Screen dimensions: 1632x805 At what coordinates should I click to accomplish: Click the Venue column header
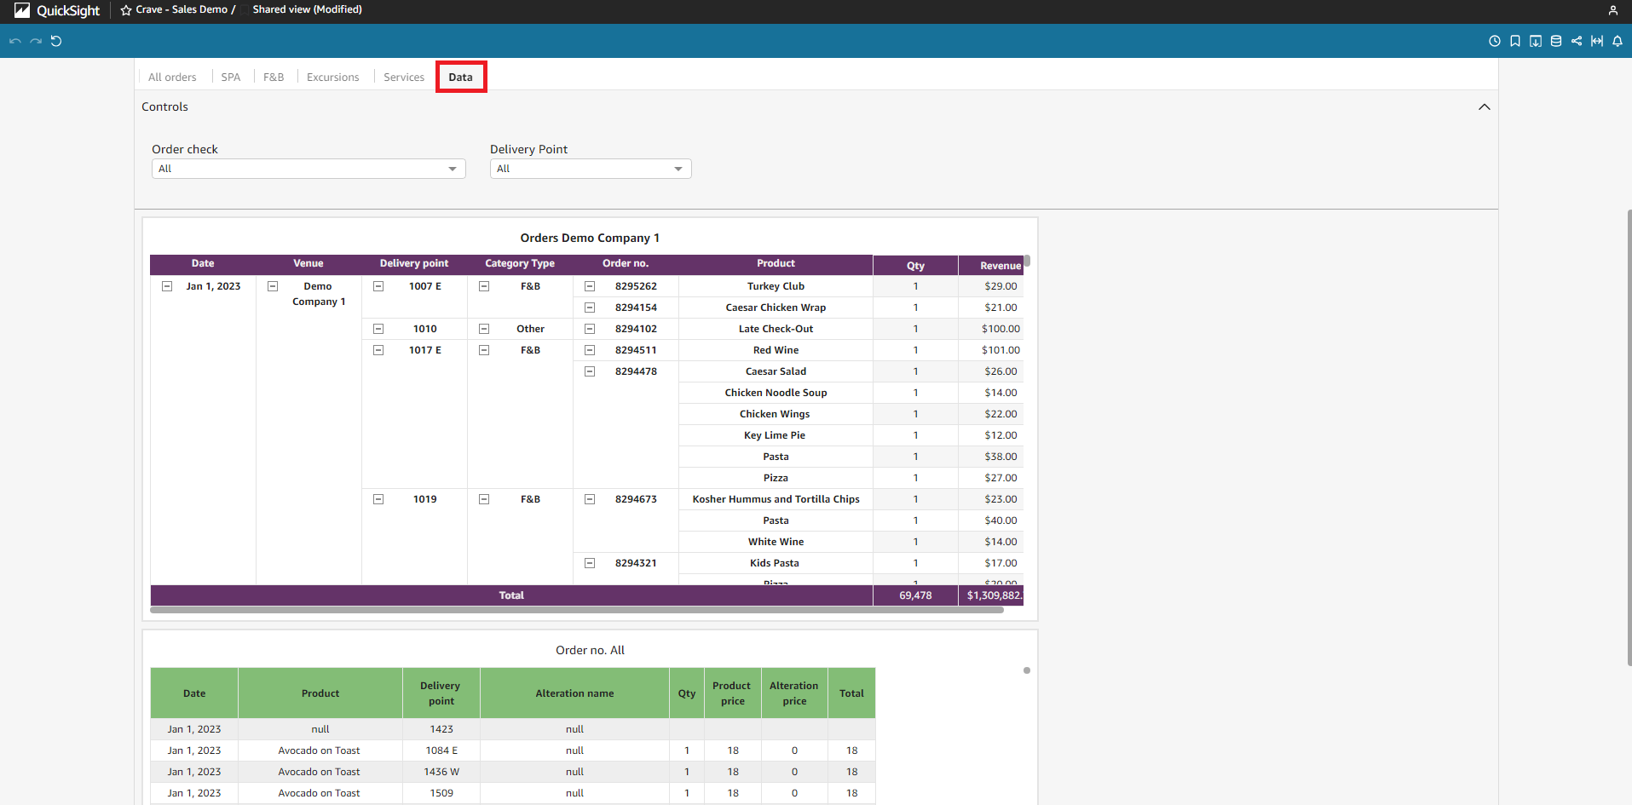(309, 264)
